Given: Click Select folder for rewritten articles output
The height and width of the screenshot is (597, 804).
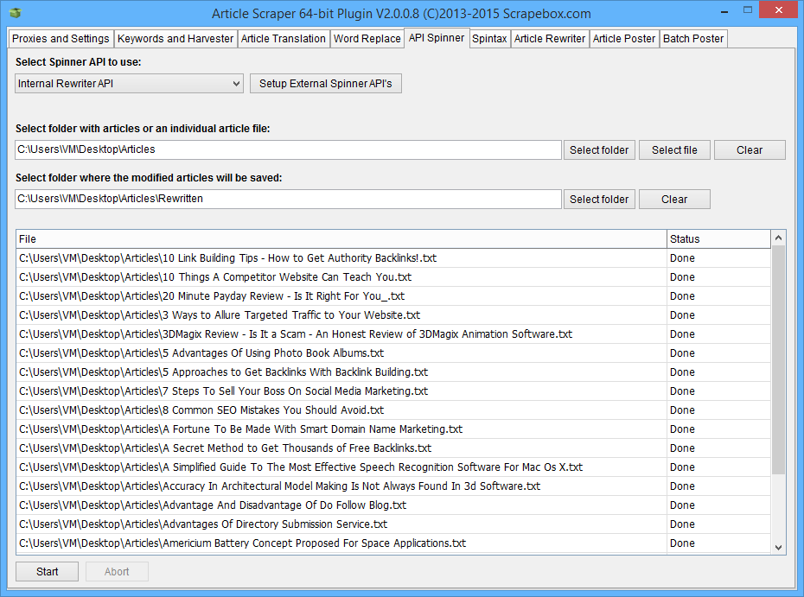Looking at the screenshot, I should click(599, 200).
